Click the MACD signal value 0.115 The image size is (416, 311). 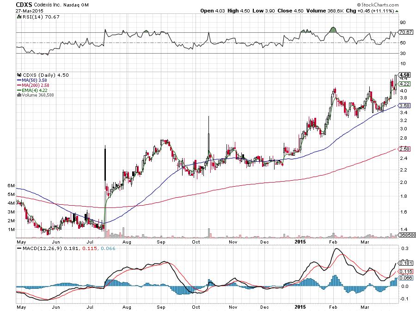(90, 249)
